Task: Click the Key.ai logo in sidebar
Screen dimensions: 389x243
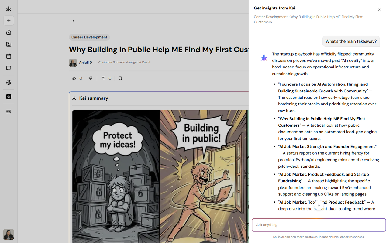Action: point(9,9)
